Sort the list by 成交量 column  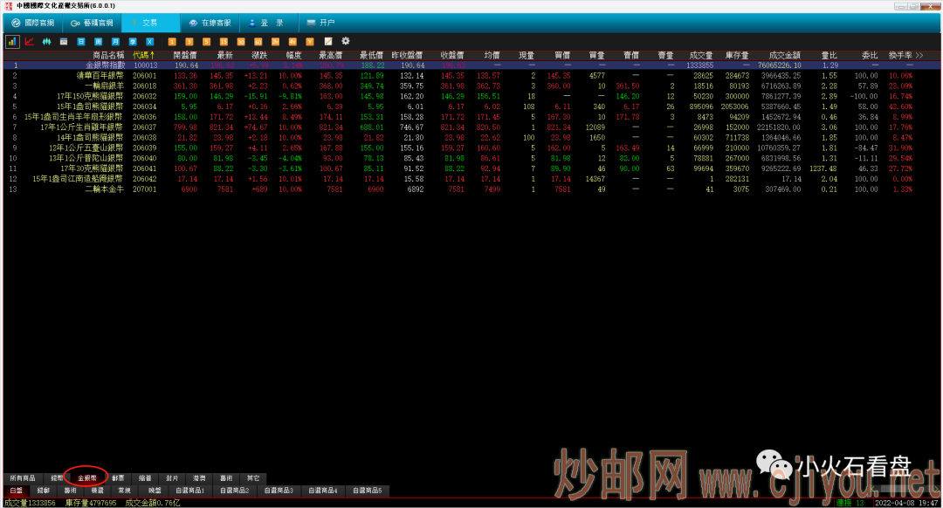pos(700,55)
